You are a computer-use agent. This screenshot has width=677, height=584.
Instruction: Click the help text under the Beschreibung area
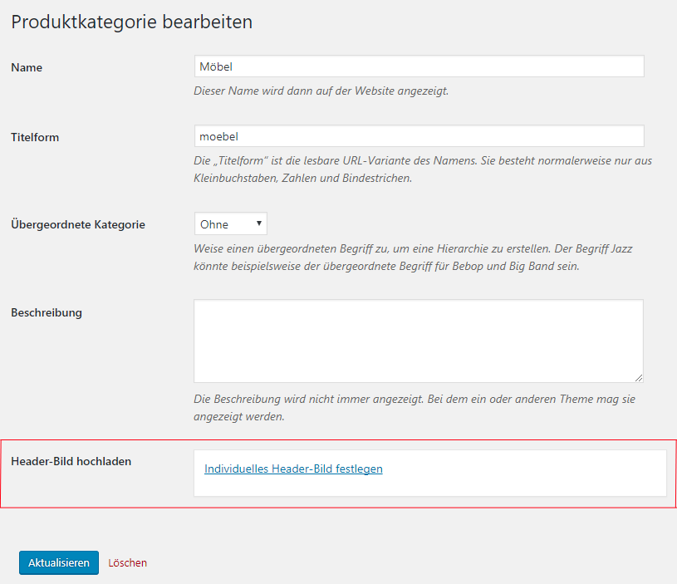click(415, 408)
